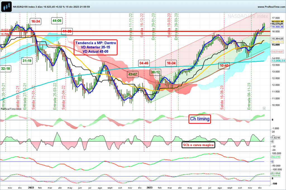Click the 'Entrada 20-01-23' vertical marker label
This screenshot has height=190, width=286.
(x=153, y=26)
